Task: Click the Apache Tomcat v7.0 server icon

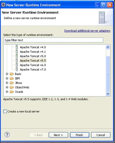Action: click(x=17, y=69)
